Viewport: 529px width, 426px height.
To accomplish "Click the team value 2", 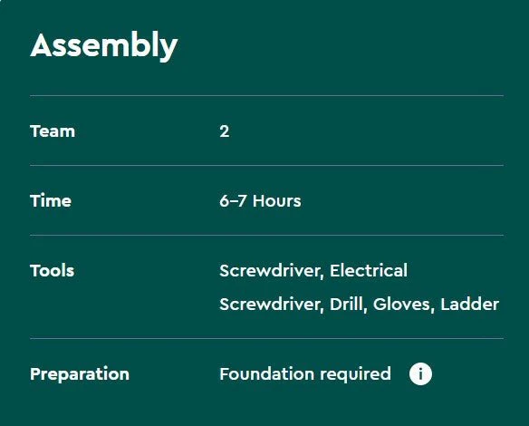I will (225, 131).
